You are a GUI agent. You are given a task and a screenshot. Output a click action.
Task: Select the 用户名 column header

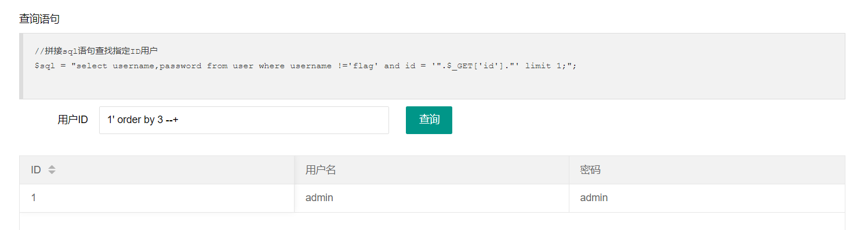point(431,170)
